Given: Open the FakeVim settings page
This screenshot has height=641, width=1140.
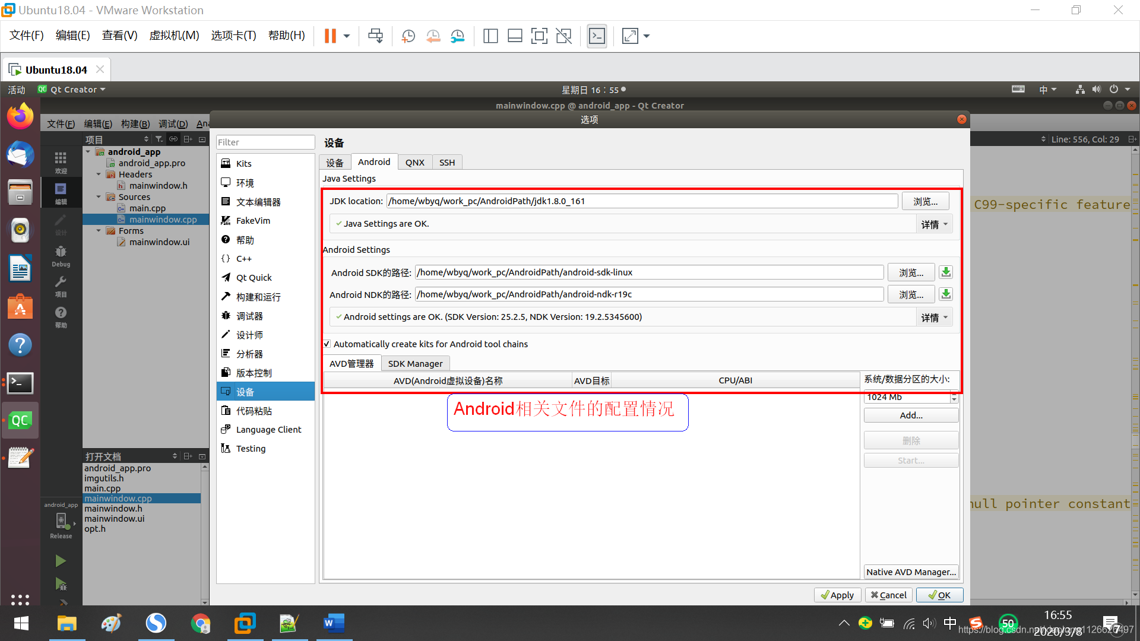Looking at the screenshot, I should click(x=253, y=220).
